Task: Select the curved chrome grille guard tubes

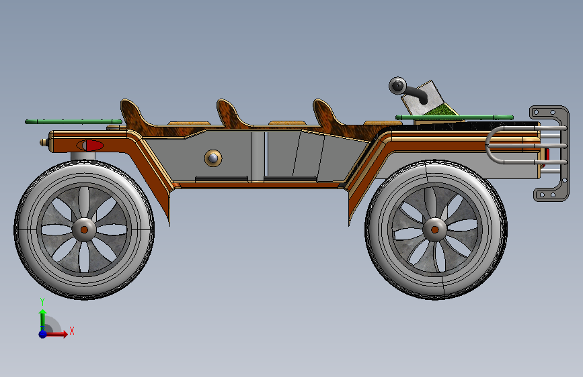Action: pos(526,145)
